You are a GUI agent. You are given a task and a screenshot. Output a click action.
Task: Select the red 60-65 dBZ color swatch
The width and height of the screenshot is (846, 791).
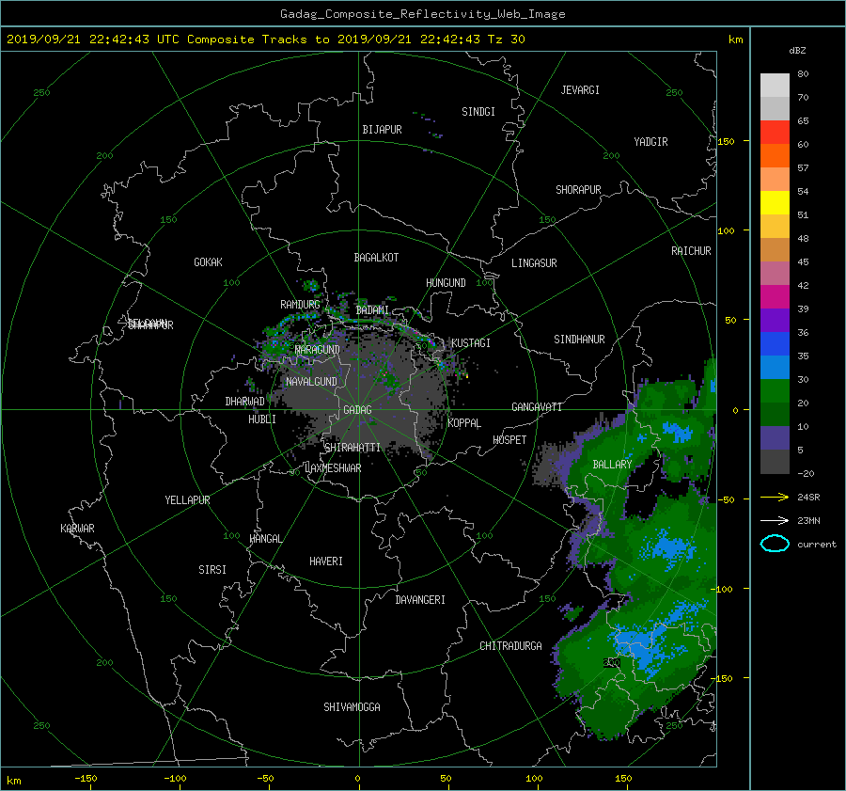click(775, 132)
